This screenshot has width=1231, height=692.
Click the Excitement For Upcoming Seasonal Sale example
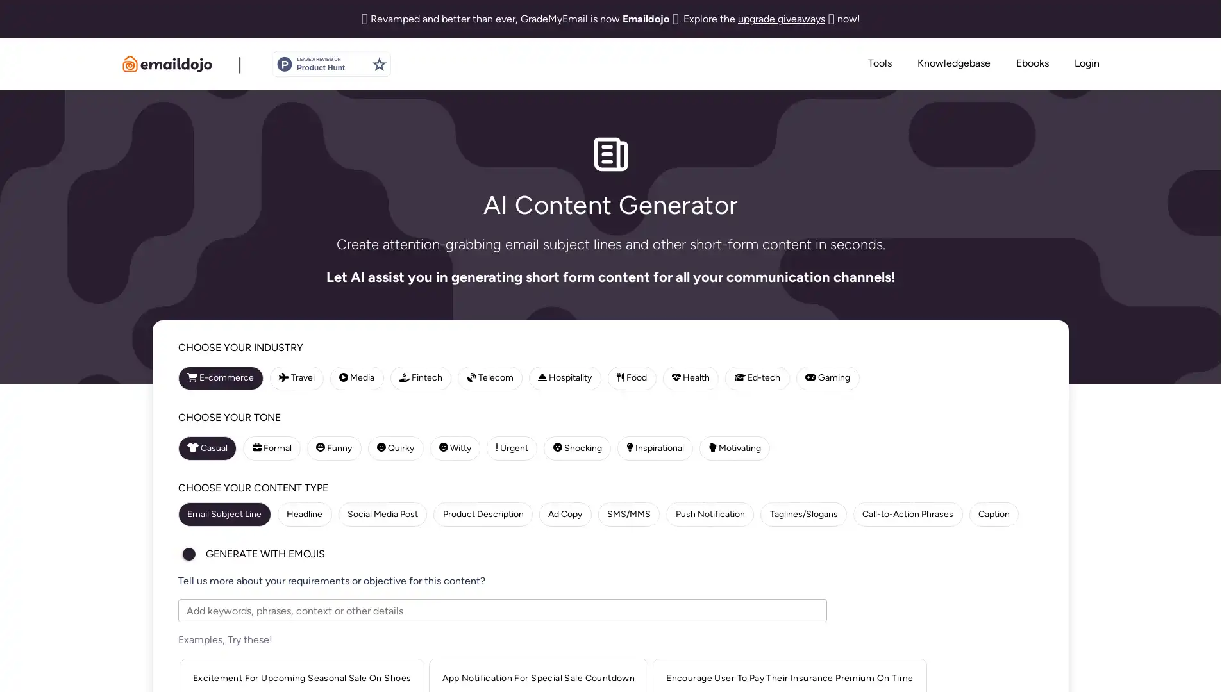click(x=301, y=678)
